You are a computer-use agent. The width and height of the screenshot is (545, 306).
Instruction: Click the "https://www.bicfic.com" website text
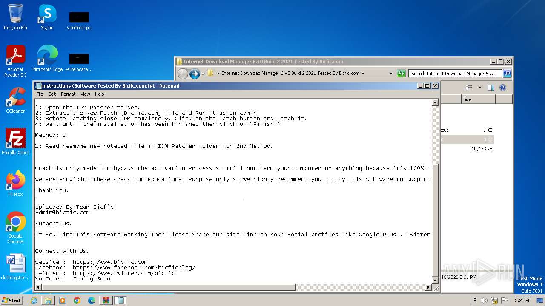click(x=110, y=262)
